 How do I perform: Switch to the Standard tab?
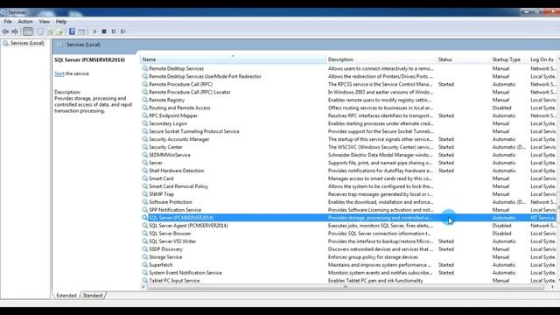93,296
